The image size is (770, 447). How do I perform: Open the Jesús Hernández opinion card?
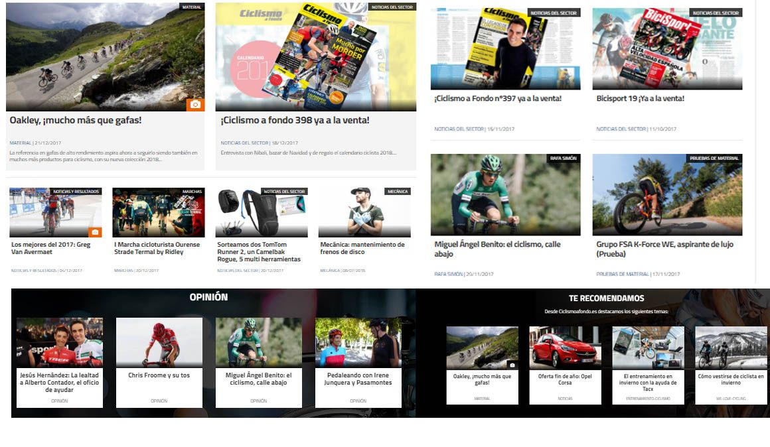click(x=60, y=363)
